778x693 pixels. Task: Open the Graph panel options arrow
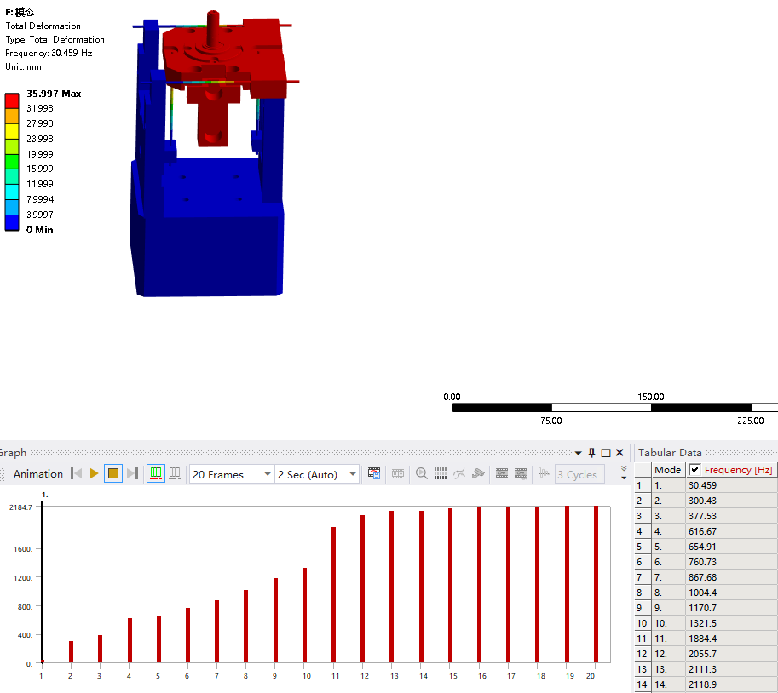click(578, 453)
